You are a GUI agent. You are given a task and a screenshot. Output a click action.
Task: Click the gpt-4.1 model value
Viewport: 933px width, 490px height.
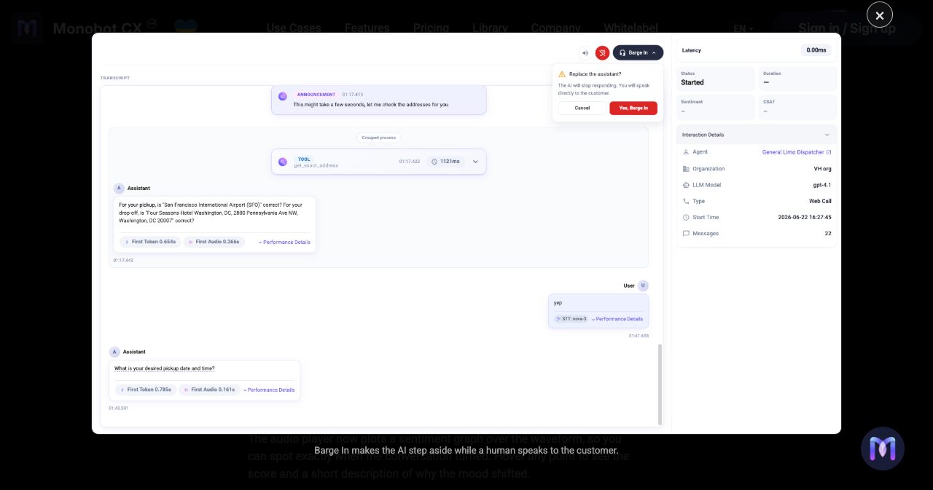click(822, 185)
